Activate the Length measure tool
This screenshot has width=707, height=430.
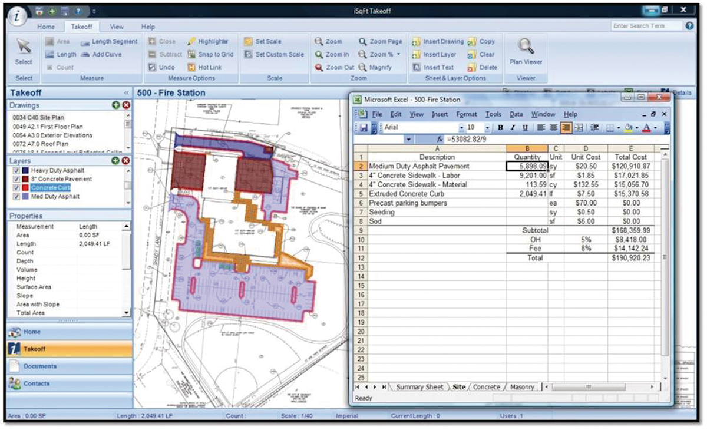pyautogui.click(x=62, y=54)
